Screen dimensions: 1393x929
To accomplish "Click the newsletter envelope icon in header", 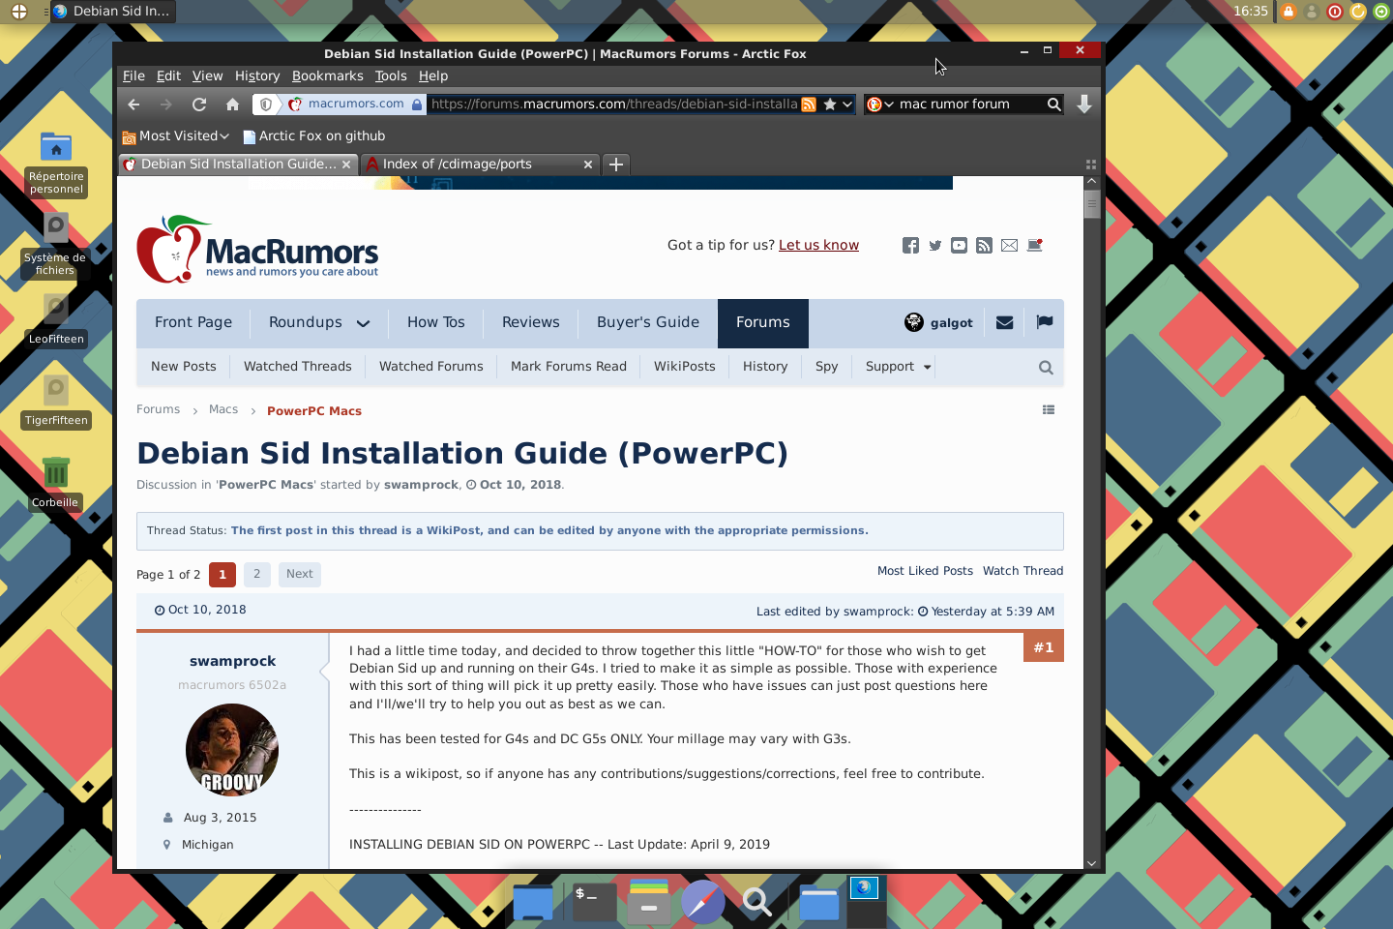I will pyautogui.click(x=1009, y=246).
